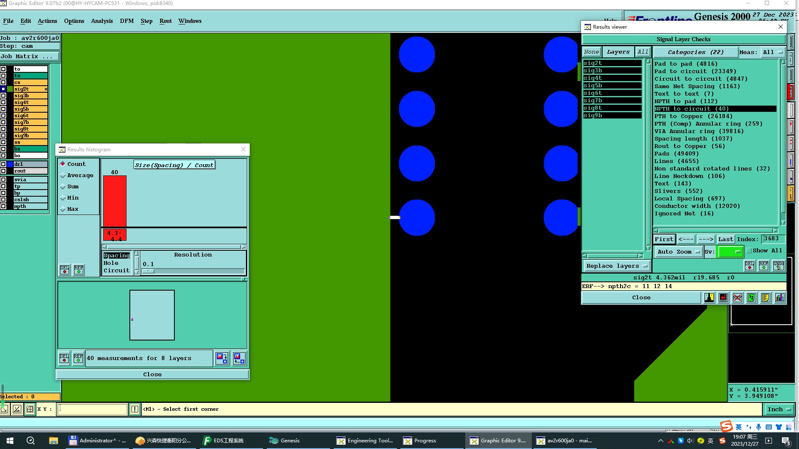Click the yellow notes icon in Results viewer
Screen dimensions: 799x449
coord(765,298)
